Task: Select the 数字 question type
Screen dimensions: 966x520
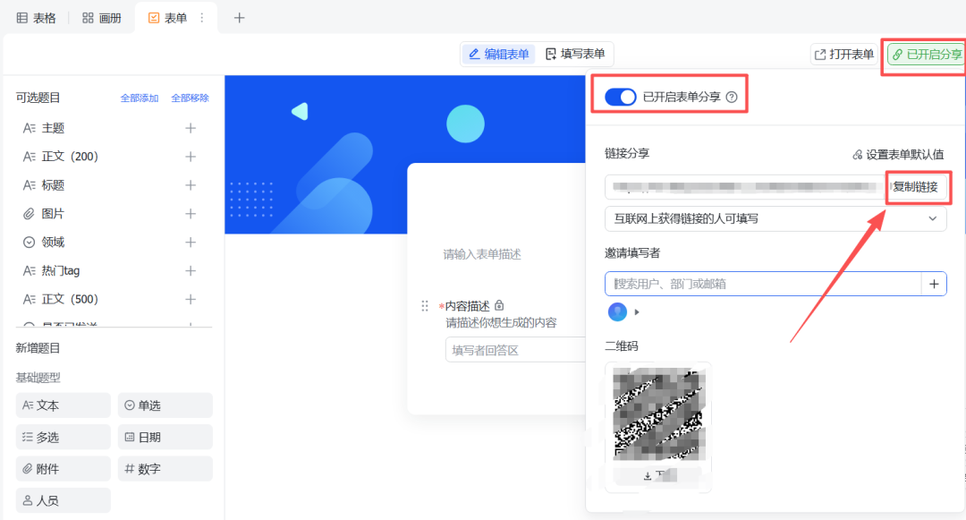Action: click(x=165, y=468)
